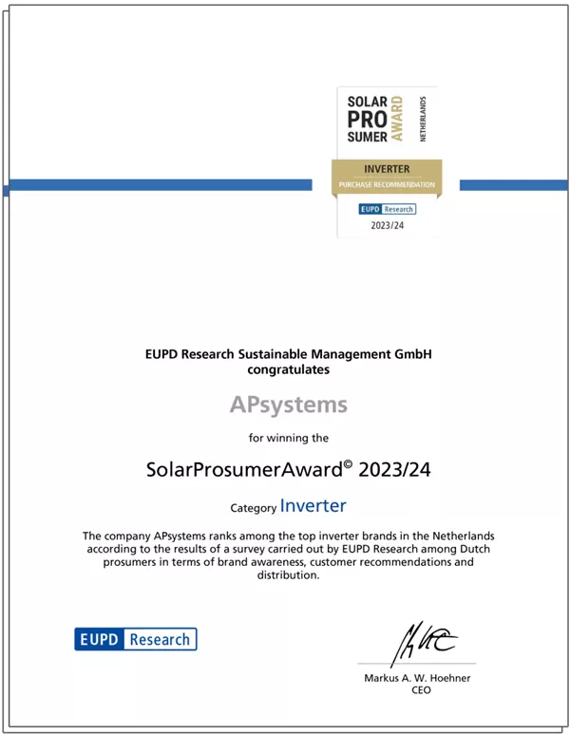This screenshot has width=570, height=734.
Task: Click the 'for winning the' text line
Action: (288, 438)
